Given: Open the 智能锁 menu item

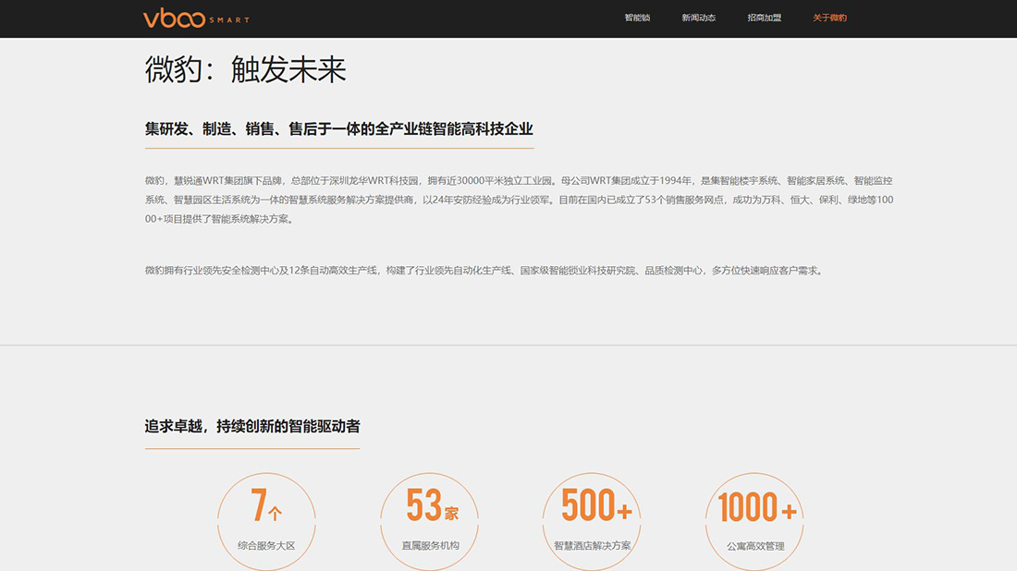Looking at the screenshot, I should (637, 18).
